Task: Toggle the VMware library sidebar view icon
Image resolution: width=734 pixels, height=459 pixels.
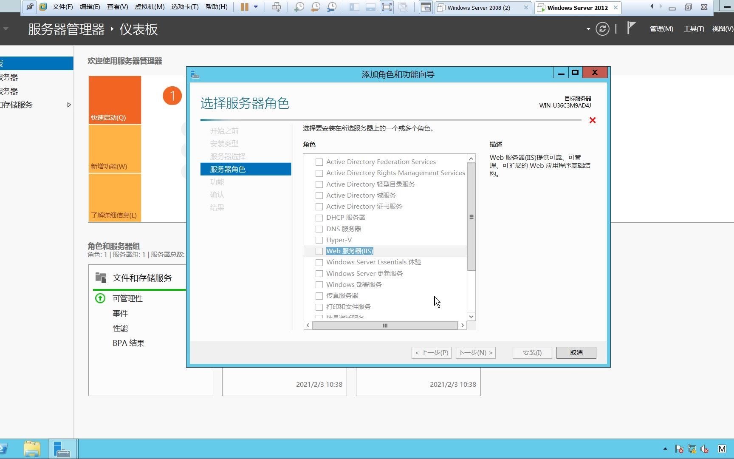Action: (354, 7)
